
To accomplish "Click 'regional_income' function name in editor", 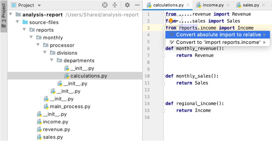I will pyautogui.click(x=196, y=104).
